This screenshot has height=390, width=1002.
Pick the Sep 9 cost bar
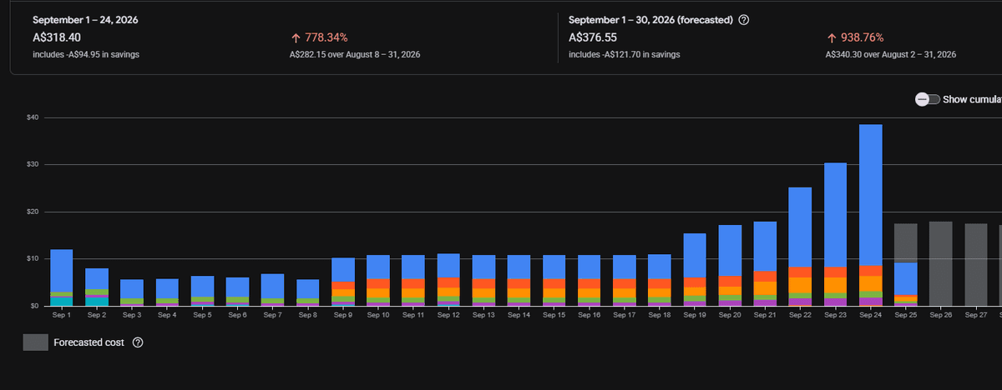(x=343, y=282)
